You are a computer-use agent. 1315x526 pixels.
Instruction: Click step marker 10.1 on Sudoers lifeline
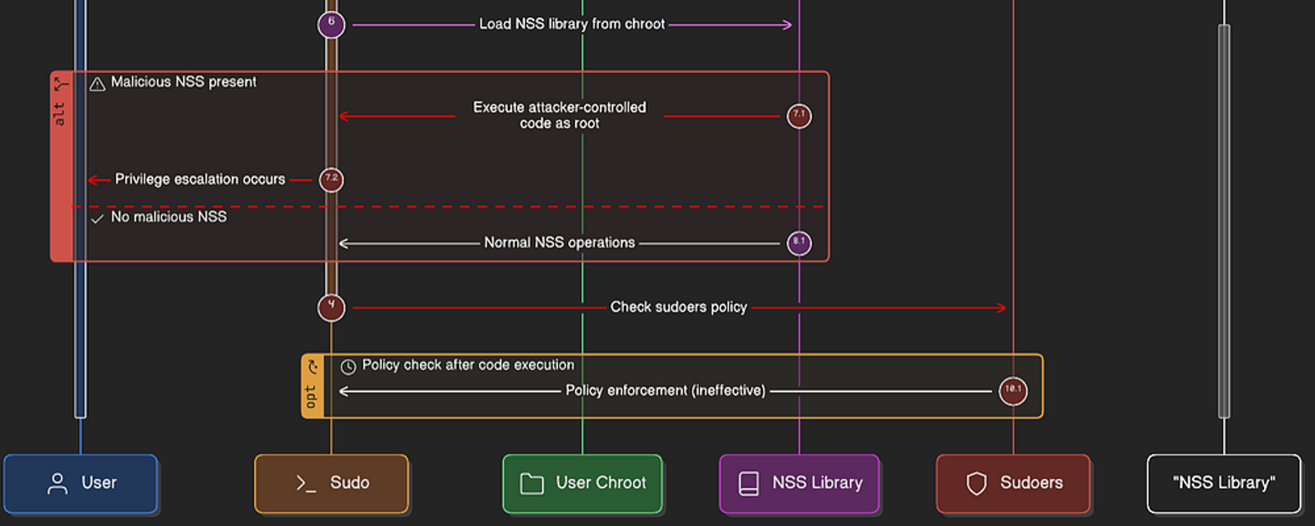[x=1013, y=390]
